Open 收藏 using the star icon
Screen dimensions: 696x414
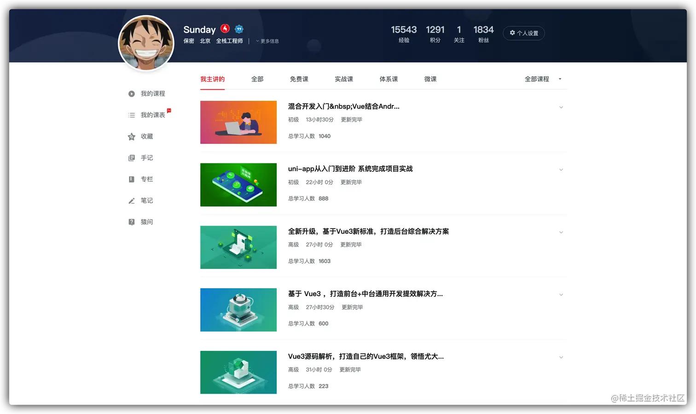[132, 136]
